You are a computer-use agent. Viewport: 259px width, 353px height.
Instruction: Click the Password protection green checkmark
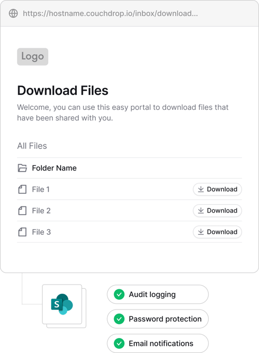119,319
